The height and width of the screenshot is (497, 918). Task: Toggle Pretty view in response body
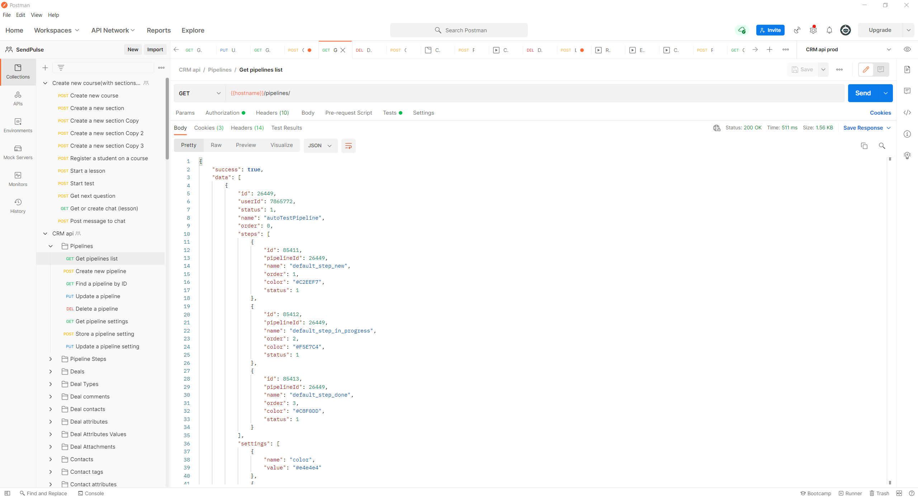tap(189, 145)
